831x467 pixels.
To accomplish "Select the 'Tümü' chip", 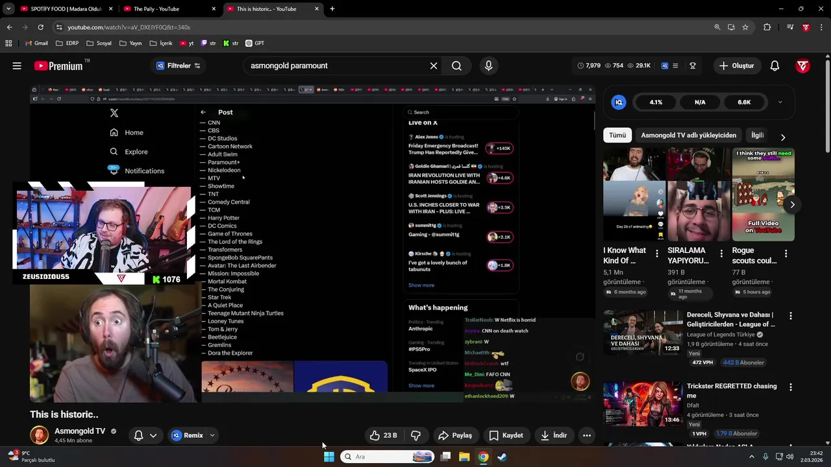I will [617, 135].
